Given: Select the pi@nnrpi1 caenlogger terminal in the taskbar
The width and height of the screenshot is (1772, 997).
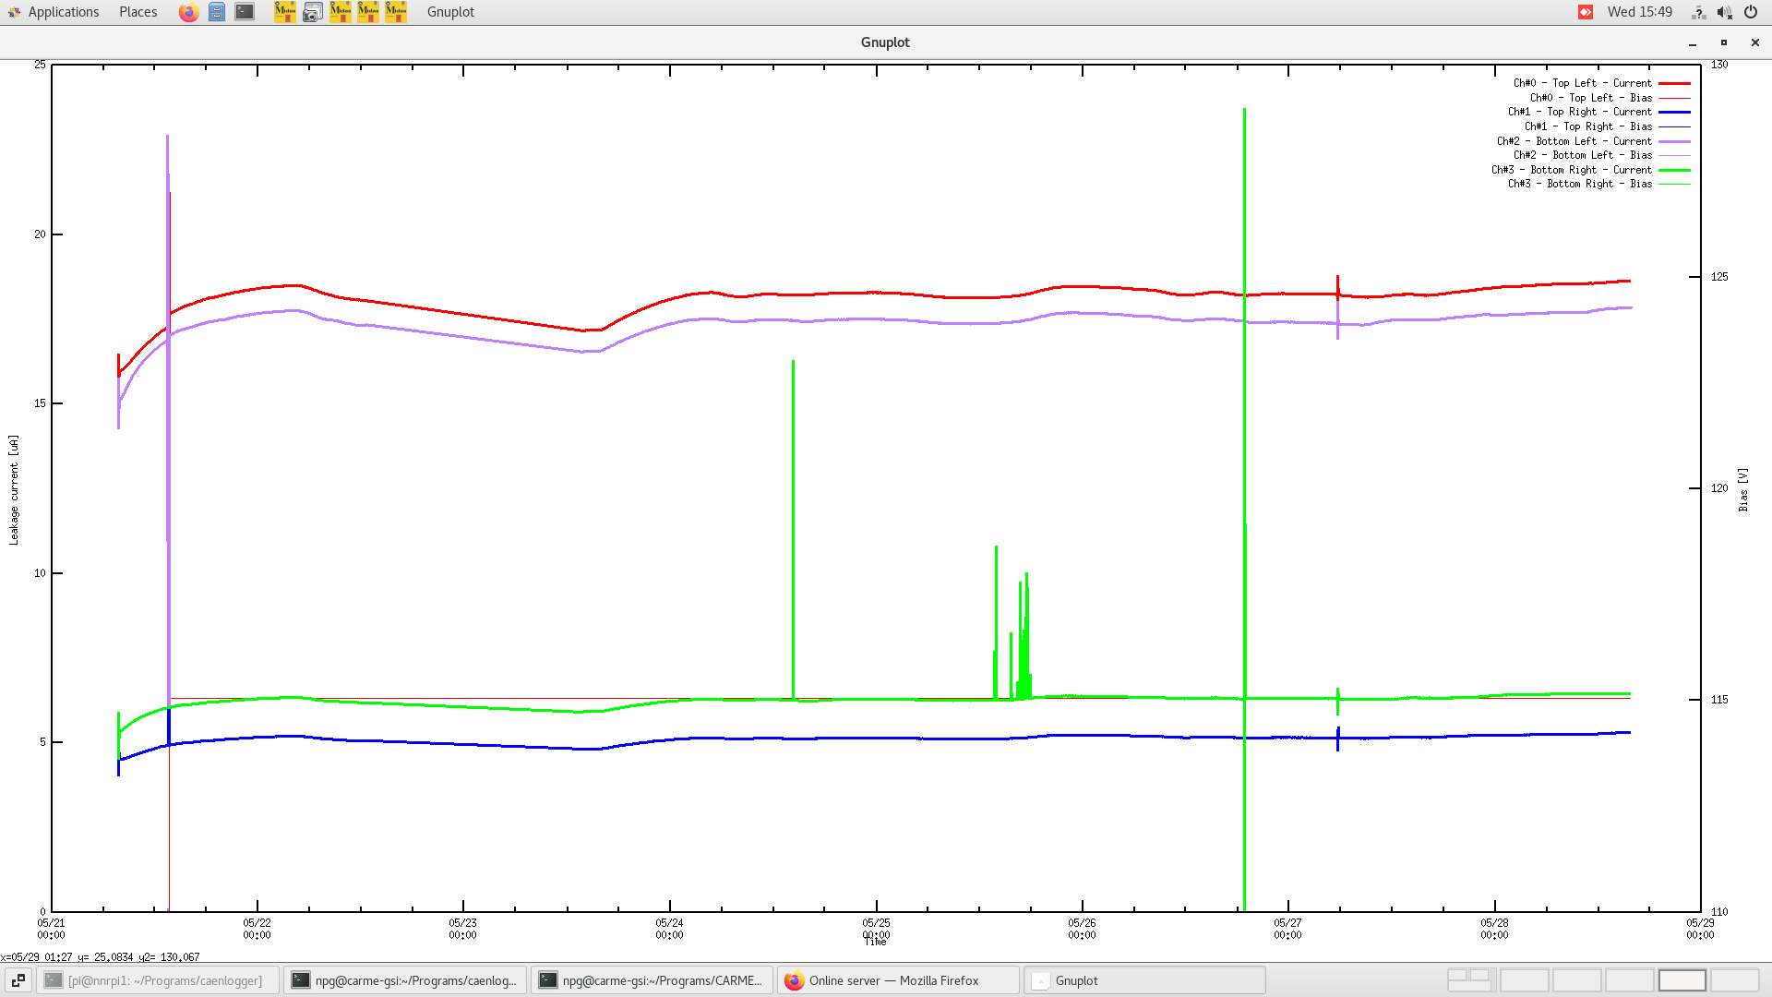Looking at the screenshot, I should (x=157, y=979).
